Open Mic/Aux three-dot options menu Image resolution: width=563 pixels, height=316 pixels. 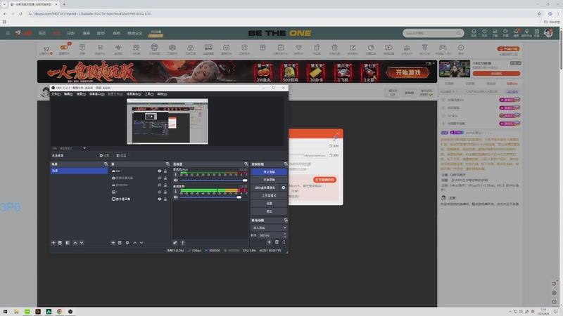[x=175, y=174]
